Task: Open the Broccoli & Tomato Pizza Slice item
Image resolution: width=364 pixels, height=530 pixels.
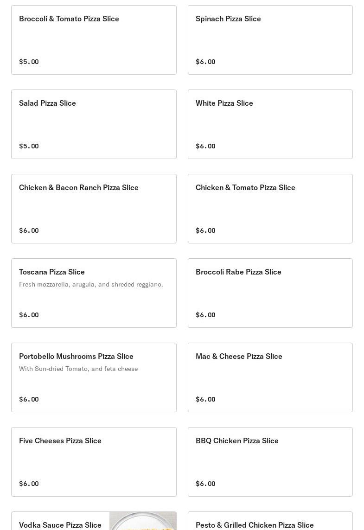Action: coord(94,40)
